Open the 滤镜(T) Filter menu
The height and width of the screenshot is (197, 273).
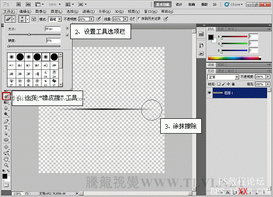tap(89, 11)
